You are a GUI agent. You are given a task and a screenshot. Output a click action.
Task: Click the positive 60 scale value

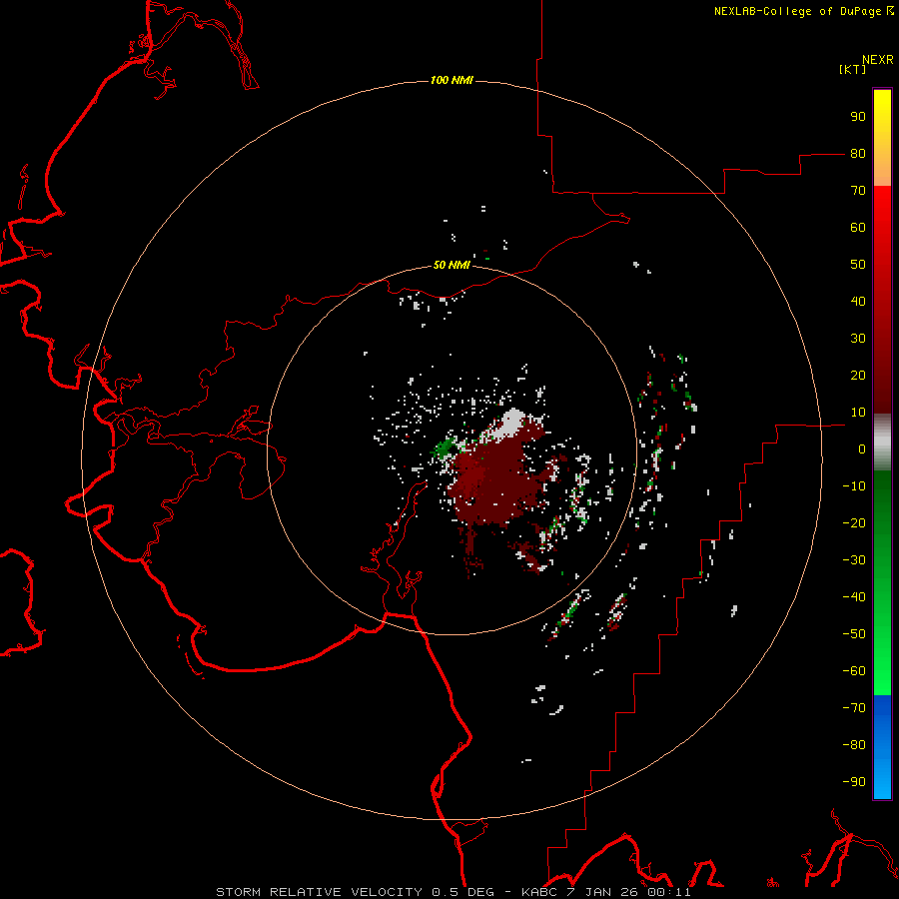click(x=858, y=227)
